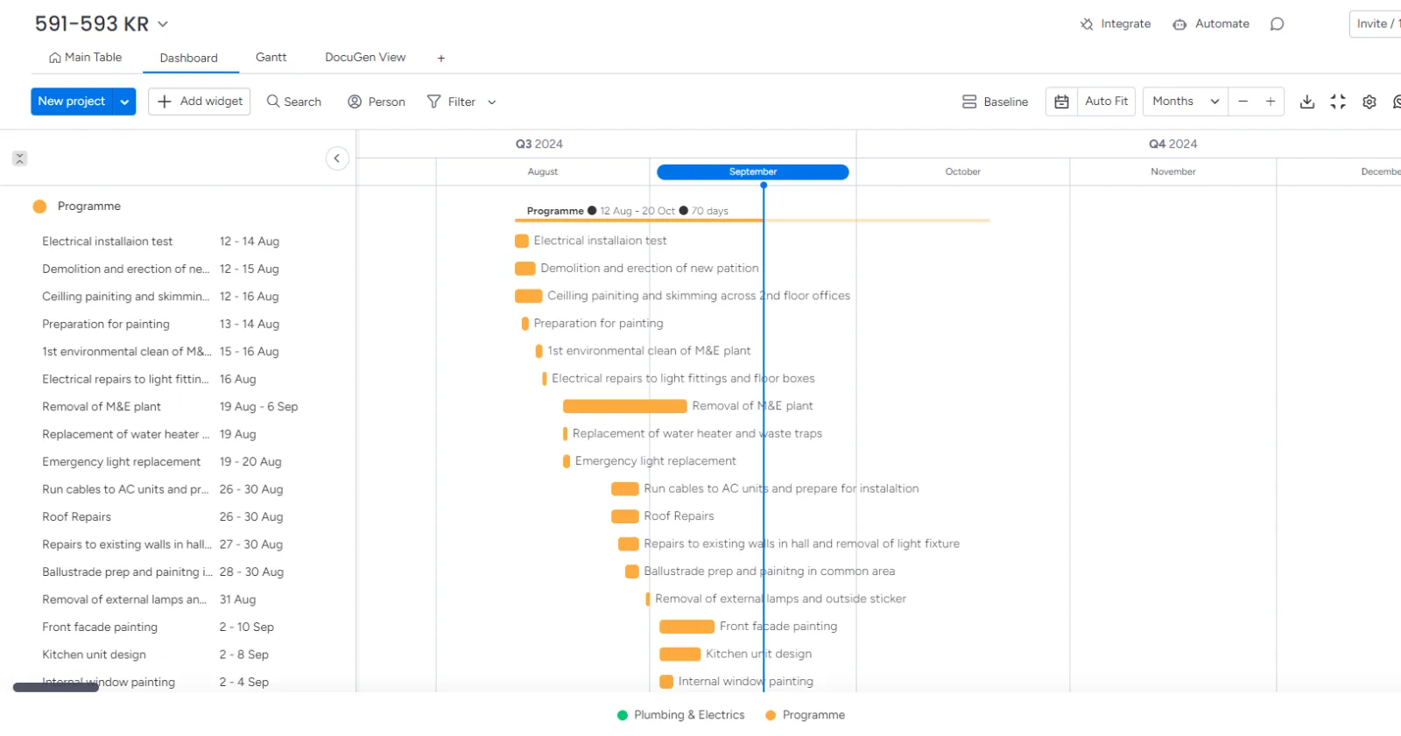This screenshot has height=736, width=1401.
Task: Click the Add widget button
Action: click(200, 102)
